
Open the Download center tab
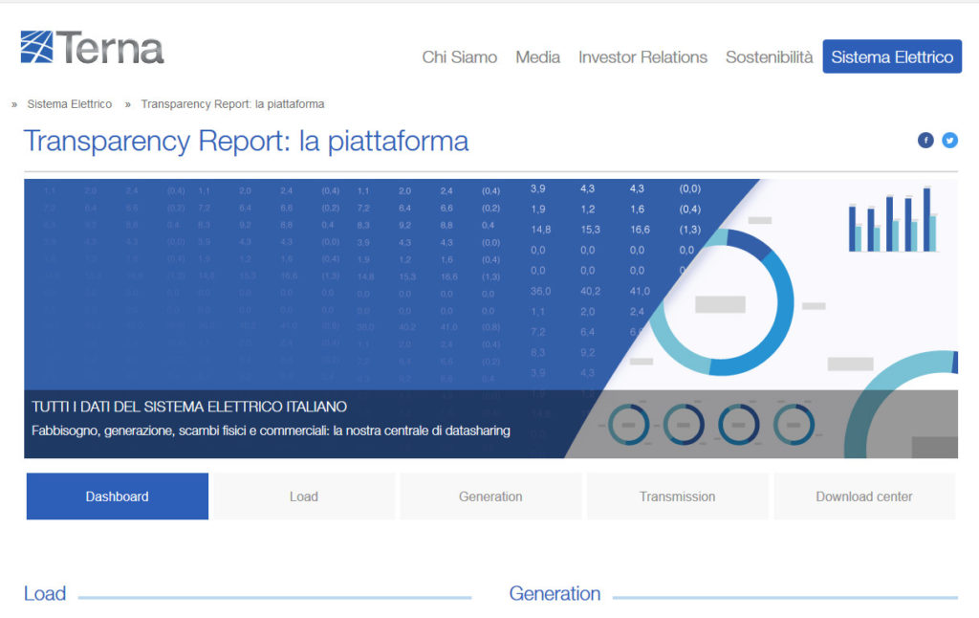(863, 497)
